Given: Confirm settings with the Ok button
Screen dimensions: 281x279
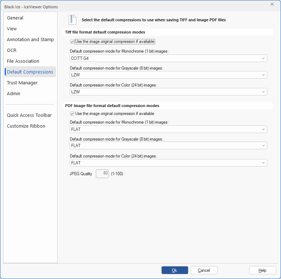Looking at the screenshot, I should (175, 270).
